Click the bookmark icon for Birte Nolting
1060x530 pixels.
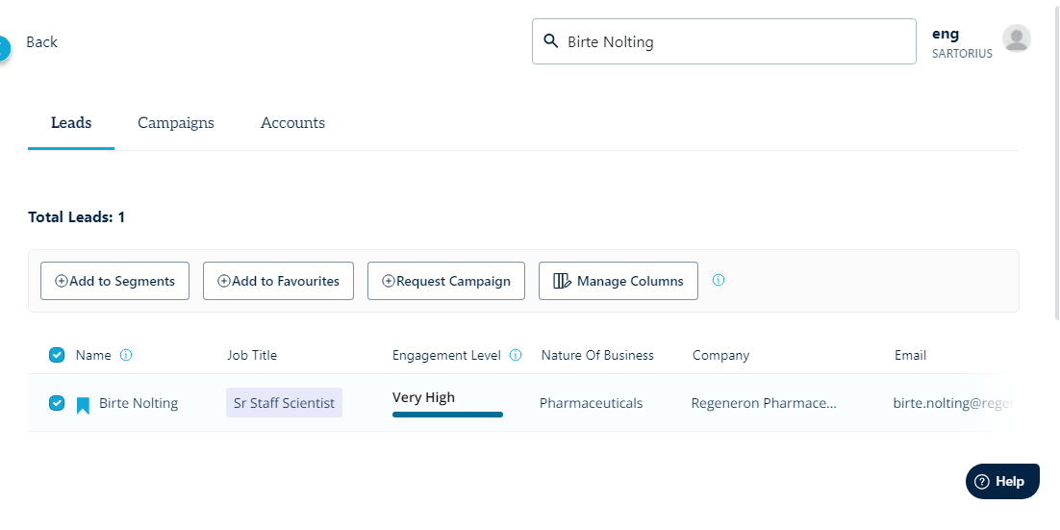click(83, 405)
